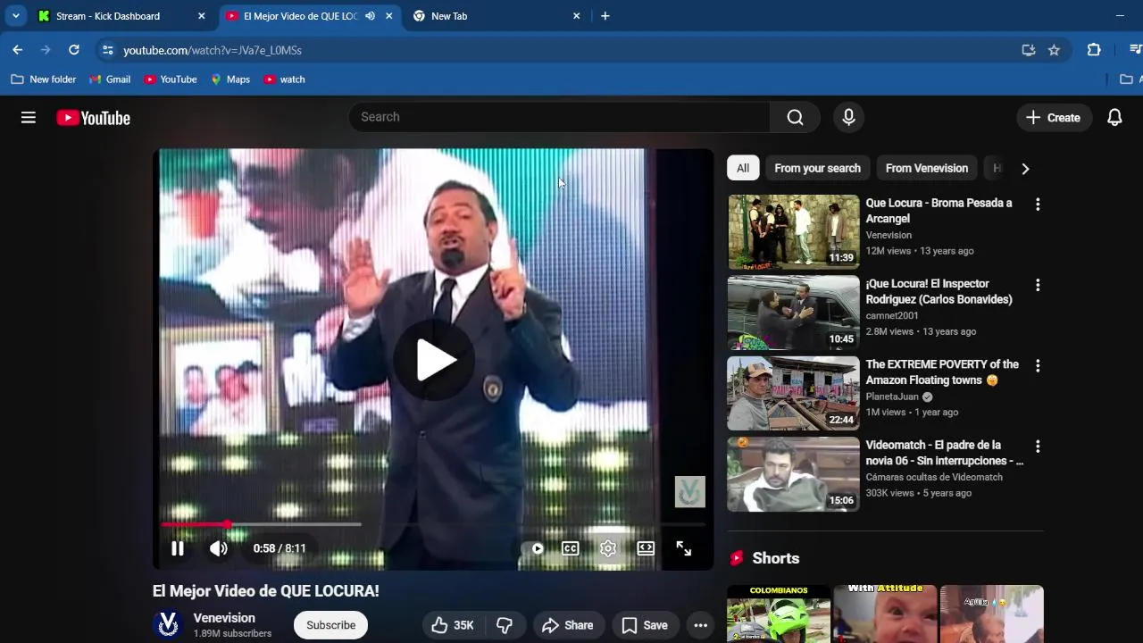Open Que Locura Broma Pesada a Arcangel thumbnail
This screenshot has height=643, width=1143.
[793, 232]
